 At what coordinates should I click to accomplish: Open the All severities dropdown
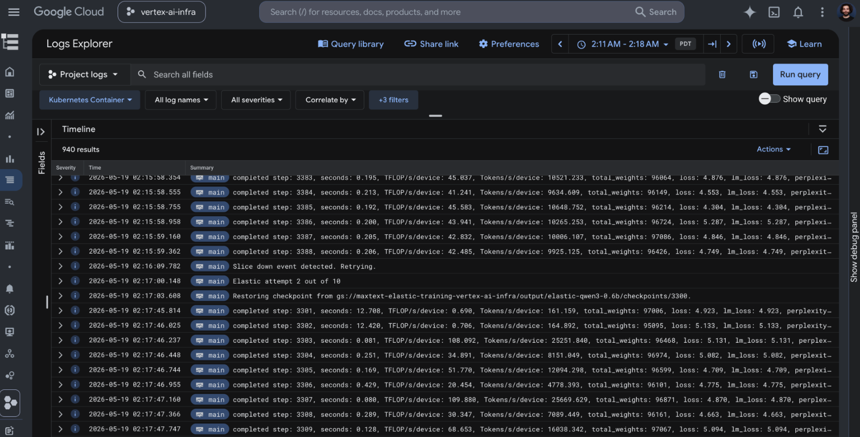coord(256,100)
